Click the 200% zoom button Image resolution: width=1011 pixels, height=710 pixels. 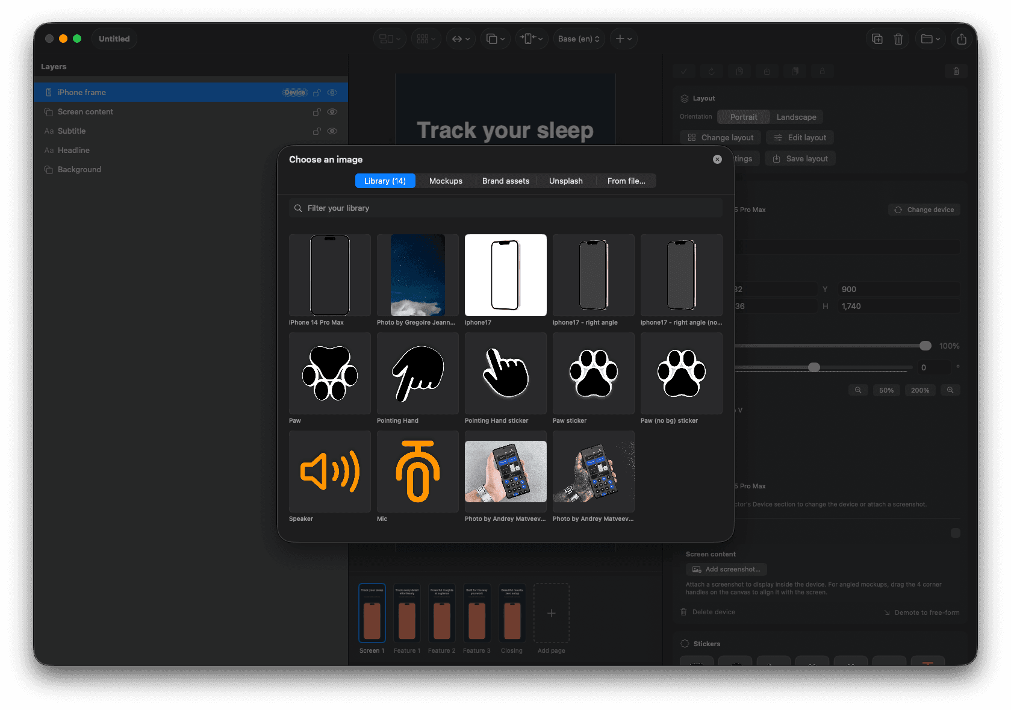[x=920, y=390]
